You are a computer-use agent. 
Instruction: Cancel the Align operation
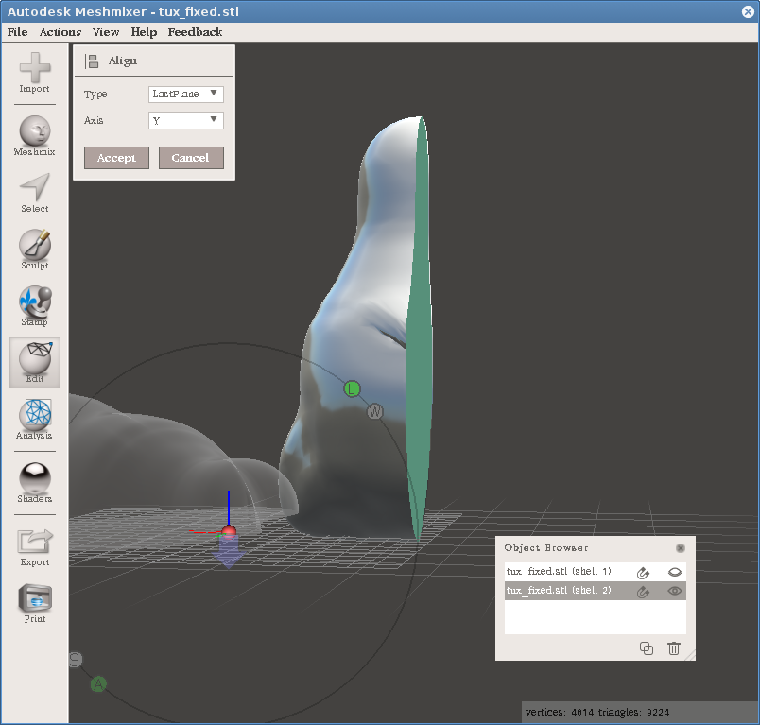click(191, 158)
